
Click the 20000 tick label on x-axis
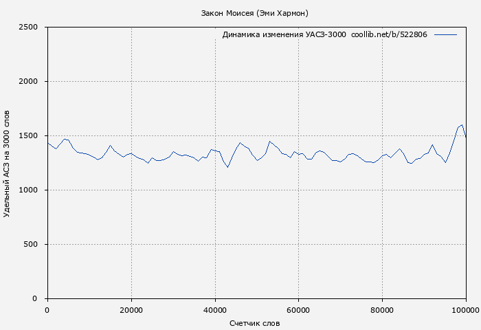click(x=131, y=310)
